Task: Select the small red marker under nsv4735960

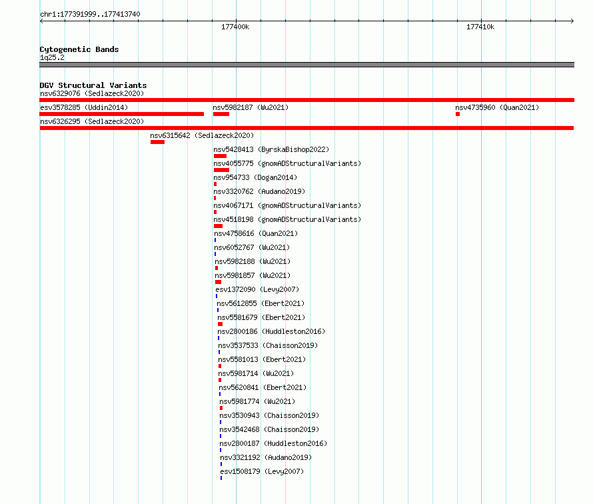Action: coord(458,114)
